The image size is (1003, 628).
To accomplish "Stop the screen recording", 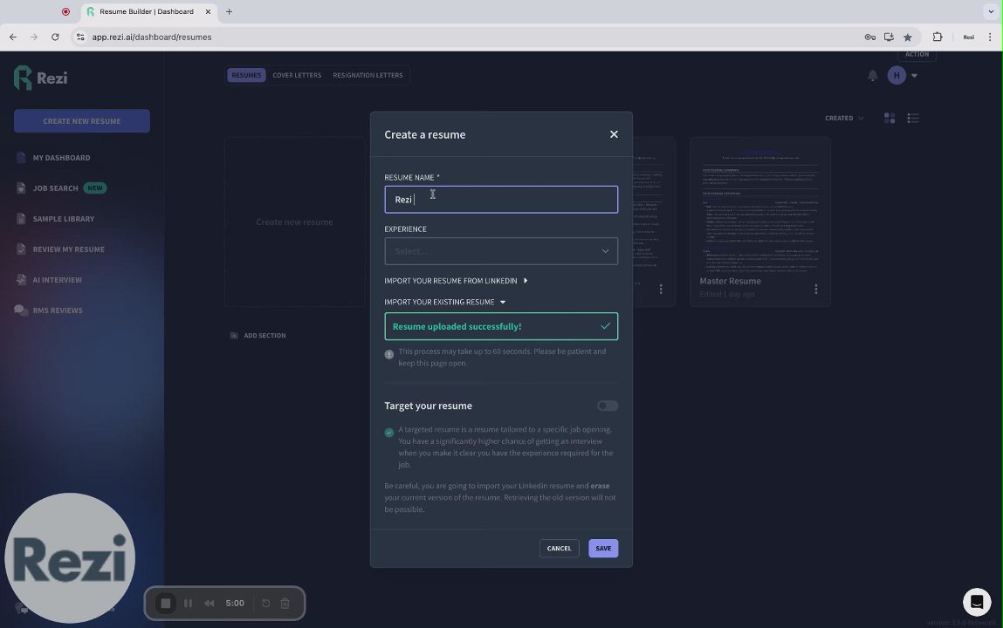I will pyautogui.click(x=166, y=603).
